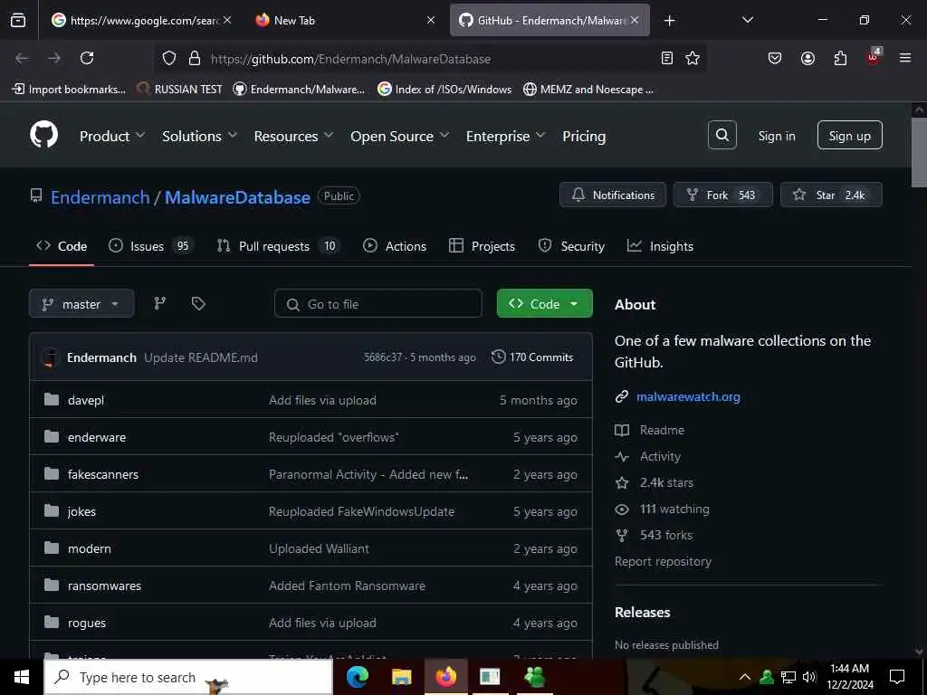Click the Star 2.4k button
The image size is (927, 695).
pyautogui.click(x=831, y=195)
